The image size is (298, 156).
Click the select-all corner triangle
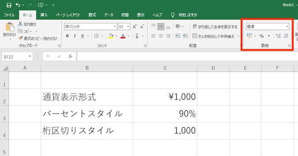point(5,68)
